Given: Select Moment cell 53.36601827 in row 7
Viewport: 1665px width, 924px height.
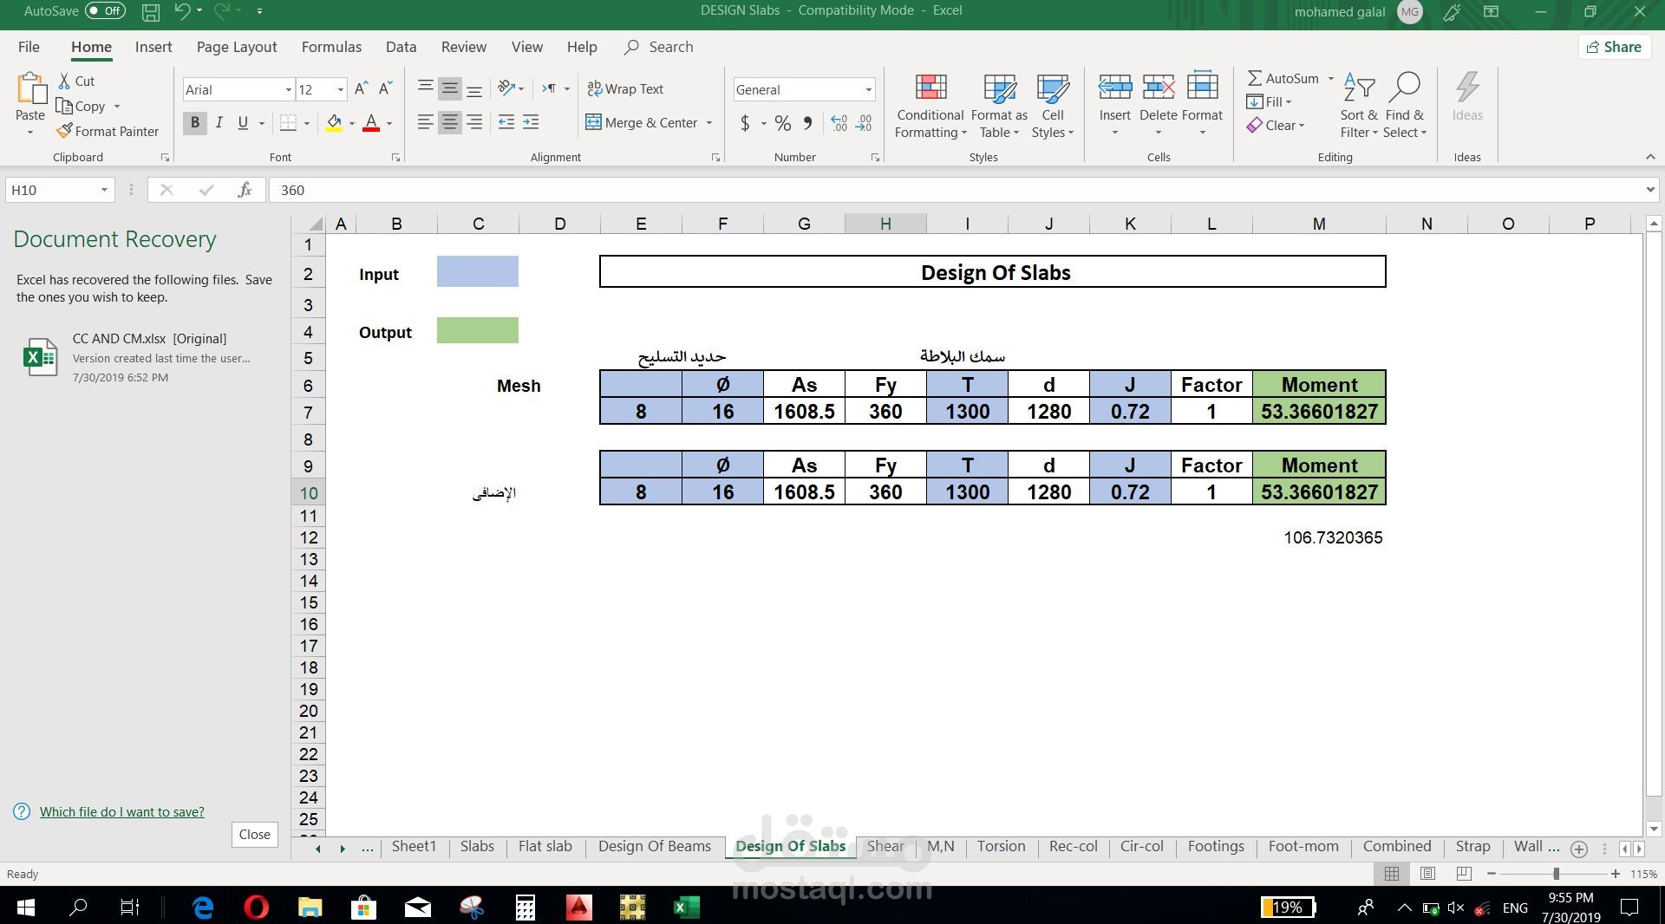Looking at the screenshot, I should [1319, 412].
